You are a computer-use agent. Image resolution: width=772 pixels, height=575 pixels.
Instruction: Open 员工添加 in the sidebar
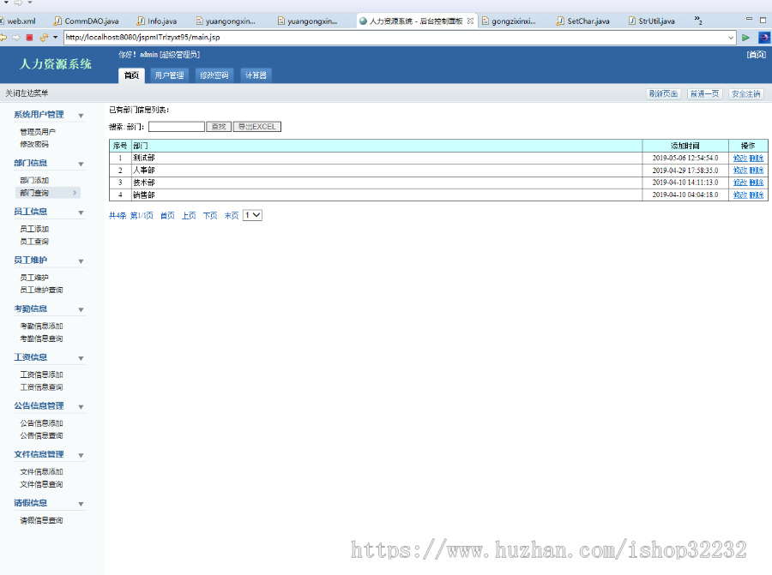(x=34, y=229)
